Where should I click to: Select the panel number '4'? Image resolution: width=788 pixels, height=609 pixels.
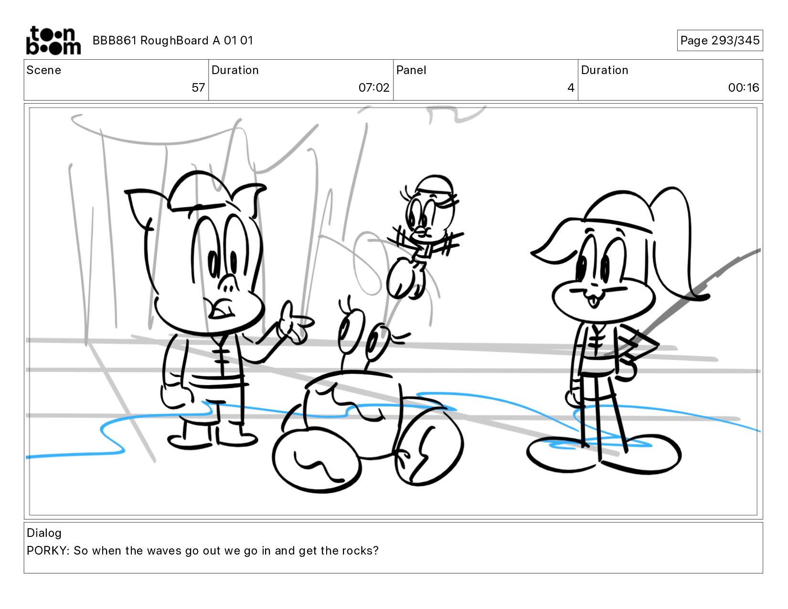pos(571,88)
